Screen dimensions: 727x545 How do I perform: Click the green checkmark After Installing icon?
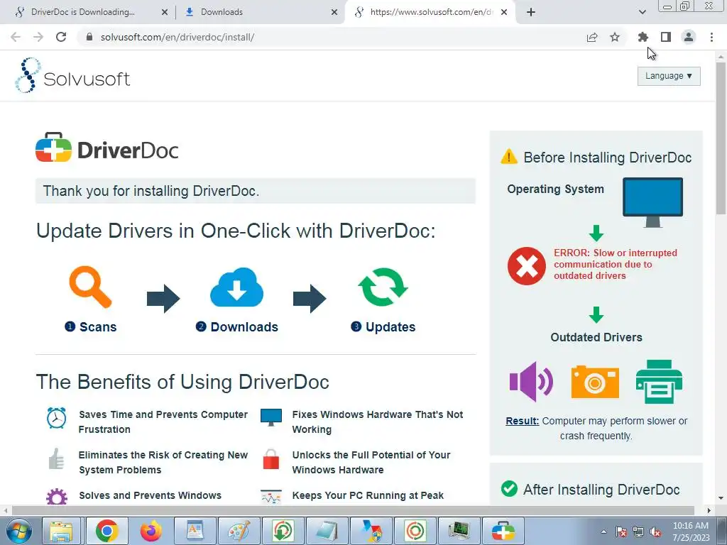coord(509,488)
